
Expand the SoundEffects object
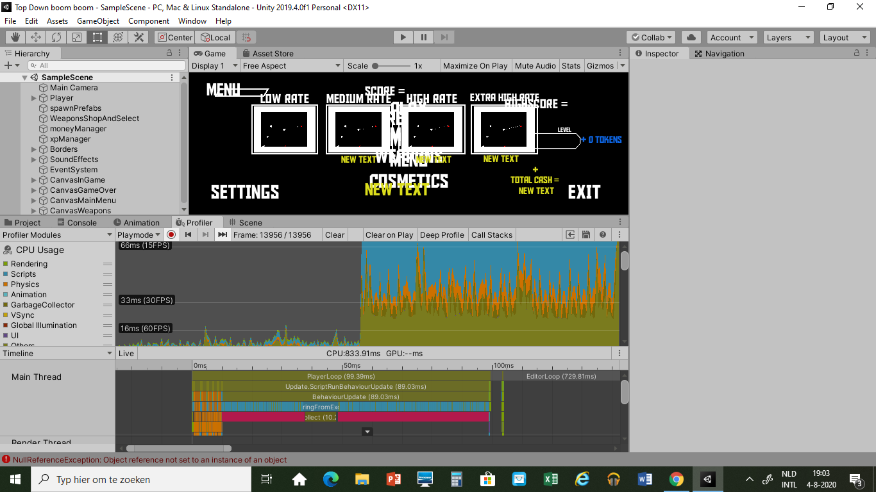click(x=34, y=160)
